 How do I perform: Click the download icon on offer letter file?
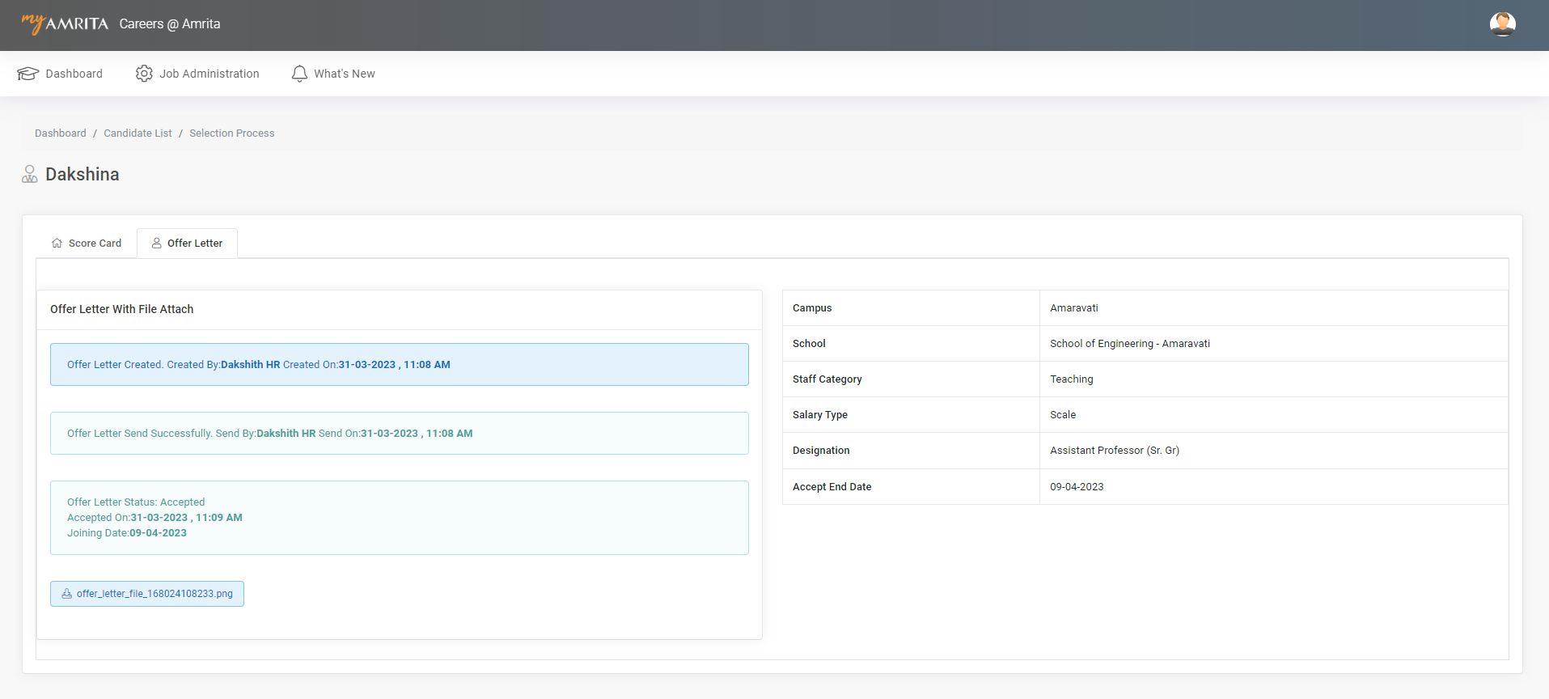click(x=67, y=594)
